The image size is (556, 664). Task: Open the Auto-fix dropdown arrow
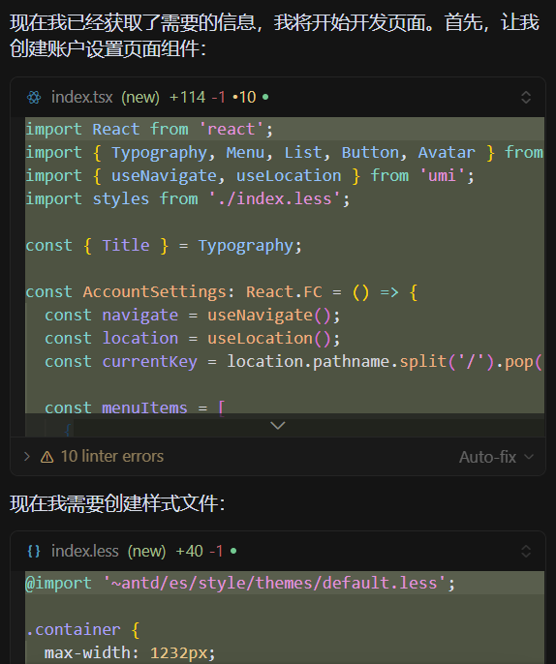pos(529,457)
